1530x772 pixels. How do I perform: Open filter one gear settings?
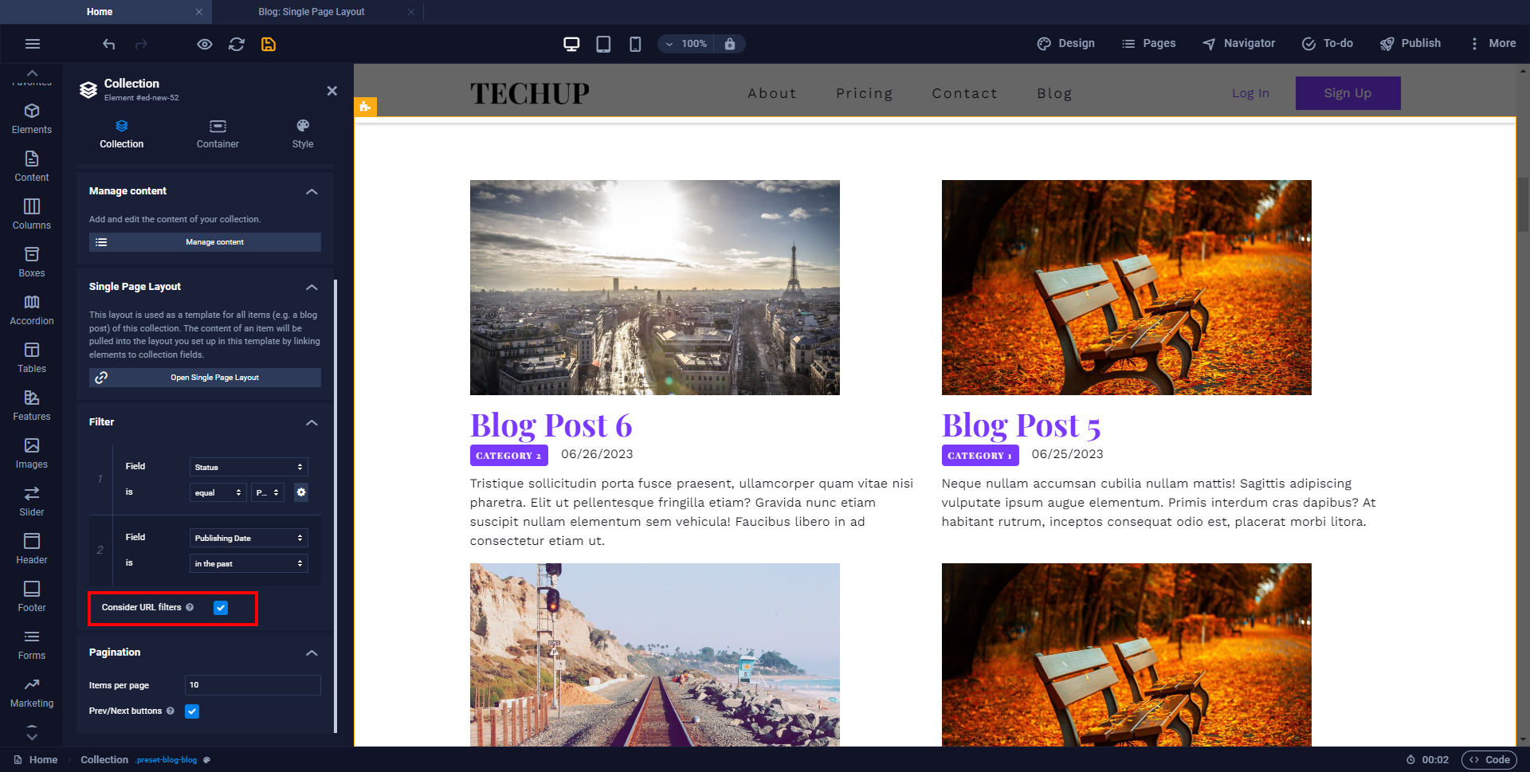[x=301, y=492]
